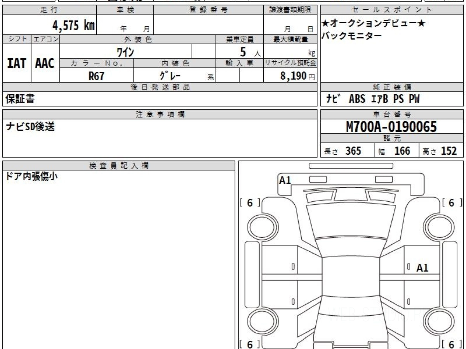
Task: Click the 車検 header cell
Action: pos(125,10)
